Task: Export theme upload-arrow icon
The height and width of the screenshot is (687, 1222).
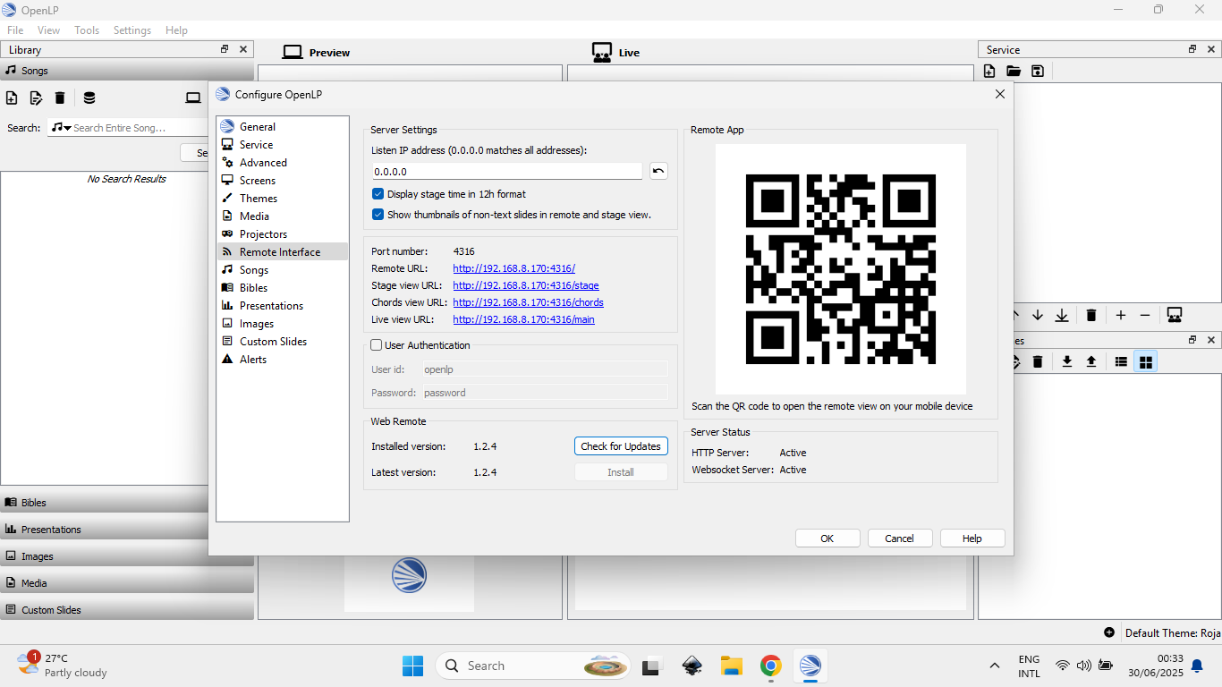Action: pos(1091,361)
